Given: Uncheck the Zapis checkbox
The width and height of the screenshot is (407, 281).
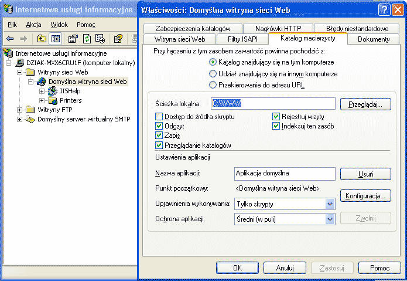Looking at the screenshot, I should point(159,136).
